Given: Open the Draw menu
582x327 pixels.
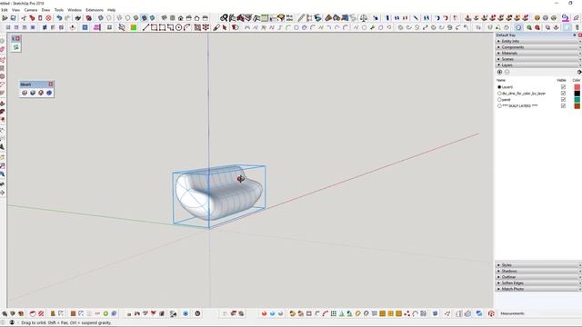Looking at the screenshot, I should pyautogui.click(x=45, y=10).
